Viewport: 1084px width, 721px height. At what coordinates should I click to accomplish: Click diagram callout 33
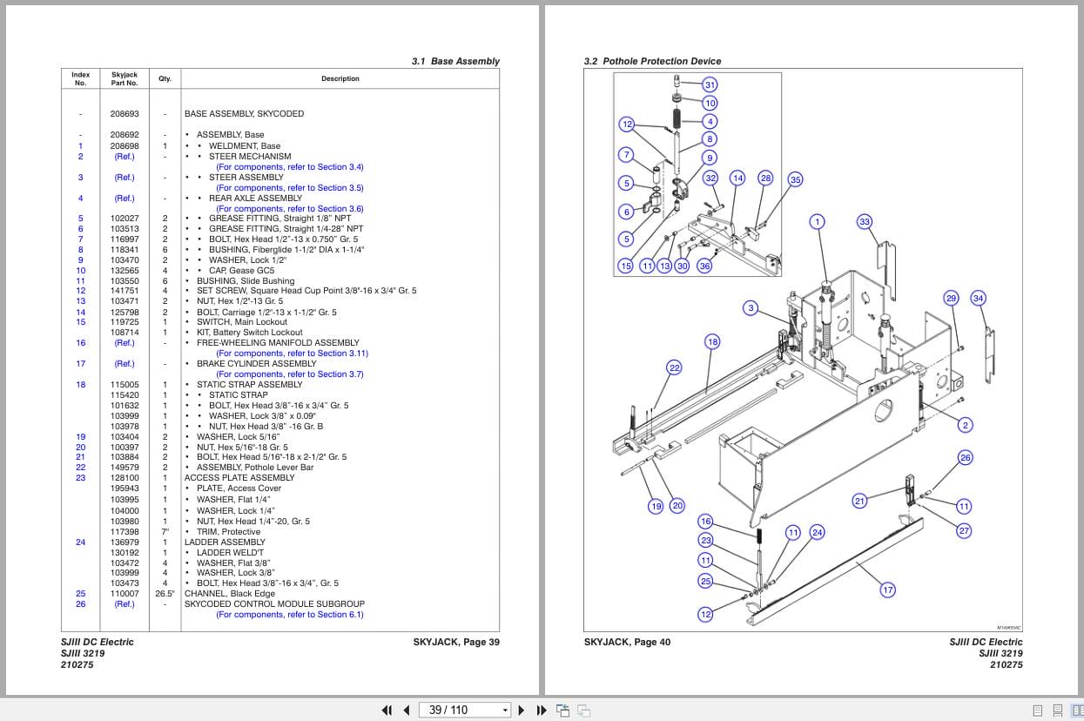[865, 222]
